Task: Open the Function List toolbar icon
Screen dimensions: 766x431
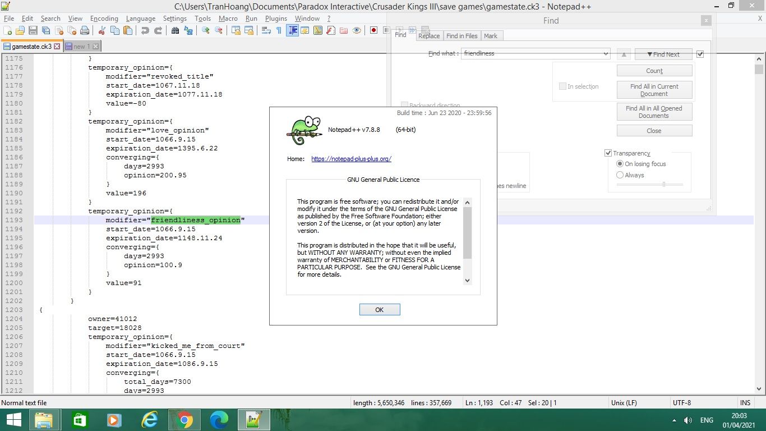Action: (x=331, y=30)
